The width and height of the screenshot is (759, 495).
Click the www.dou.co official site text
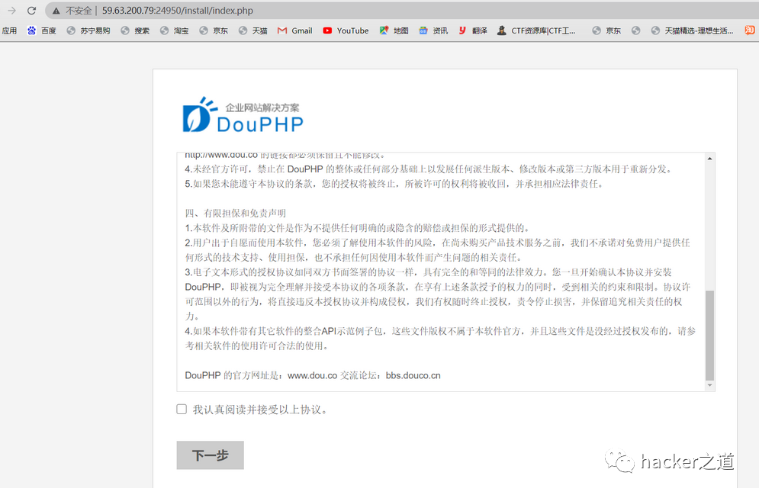[x=312, y=375]
